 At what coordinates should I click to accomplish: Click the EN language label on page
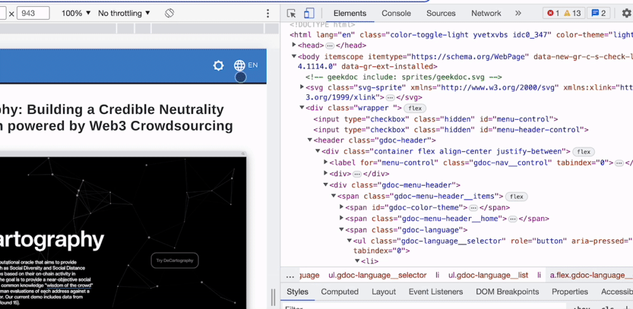[x=253, y=65]
